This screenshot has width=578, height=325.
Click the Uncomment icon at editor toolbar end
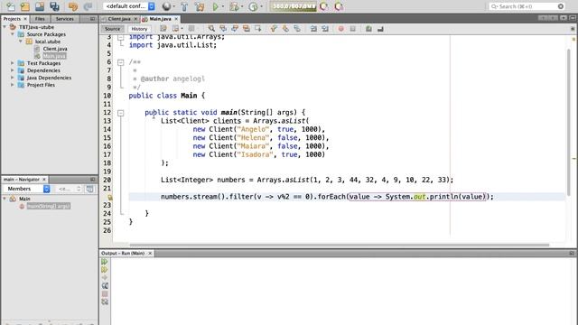tap(380, 29)
